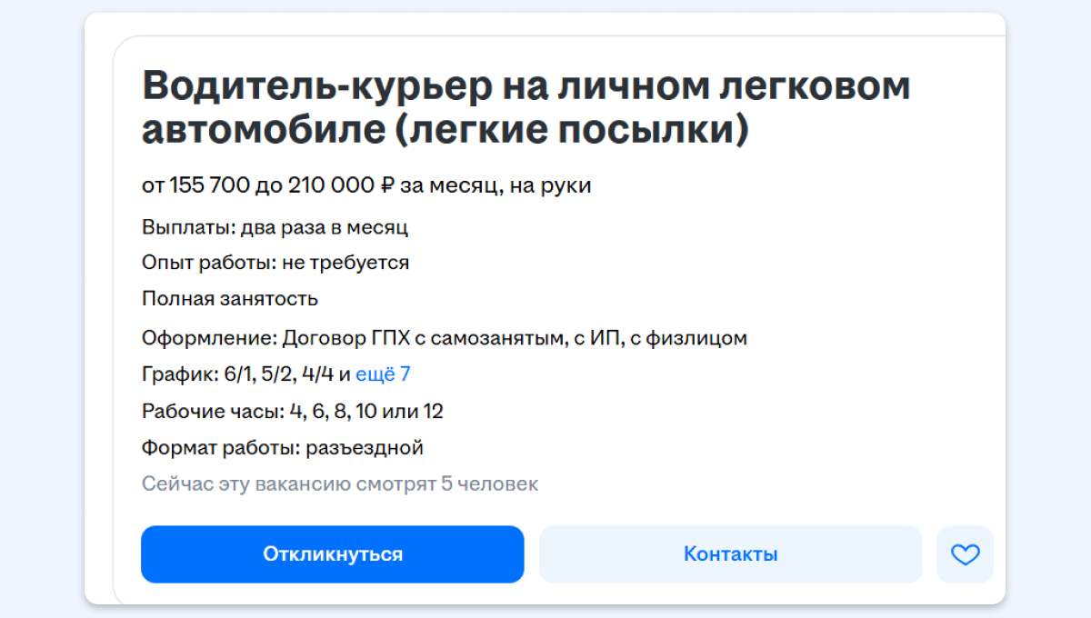The height and width of the screenshot is (618, 1091).
Task: Open the Контакты button
Action: 730,554
